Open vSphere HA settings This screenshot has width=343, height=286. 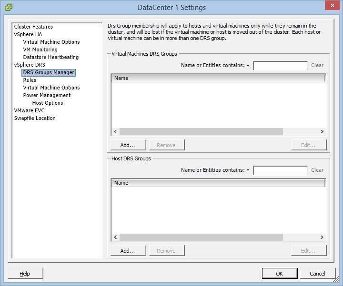click(x=28, y=34)
